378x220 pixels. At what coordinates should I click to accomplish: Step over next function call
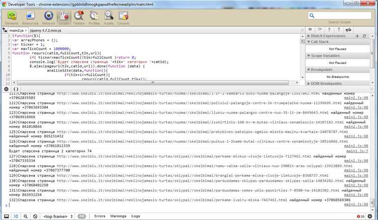point(320,29)
